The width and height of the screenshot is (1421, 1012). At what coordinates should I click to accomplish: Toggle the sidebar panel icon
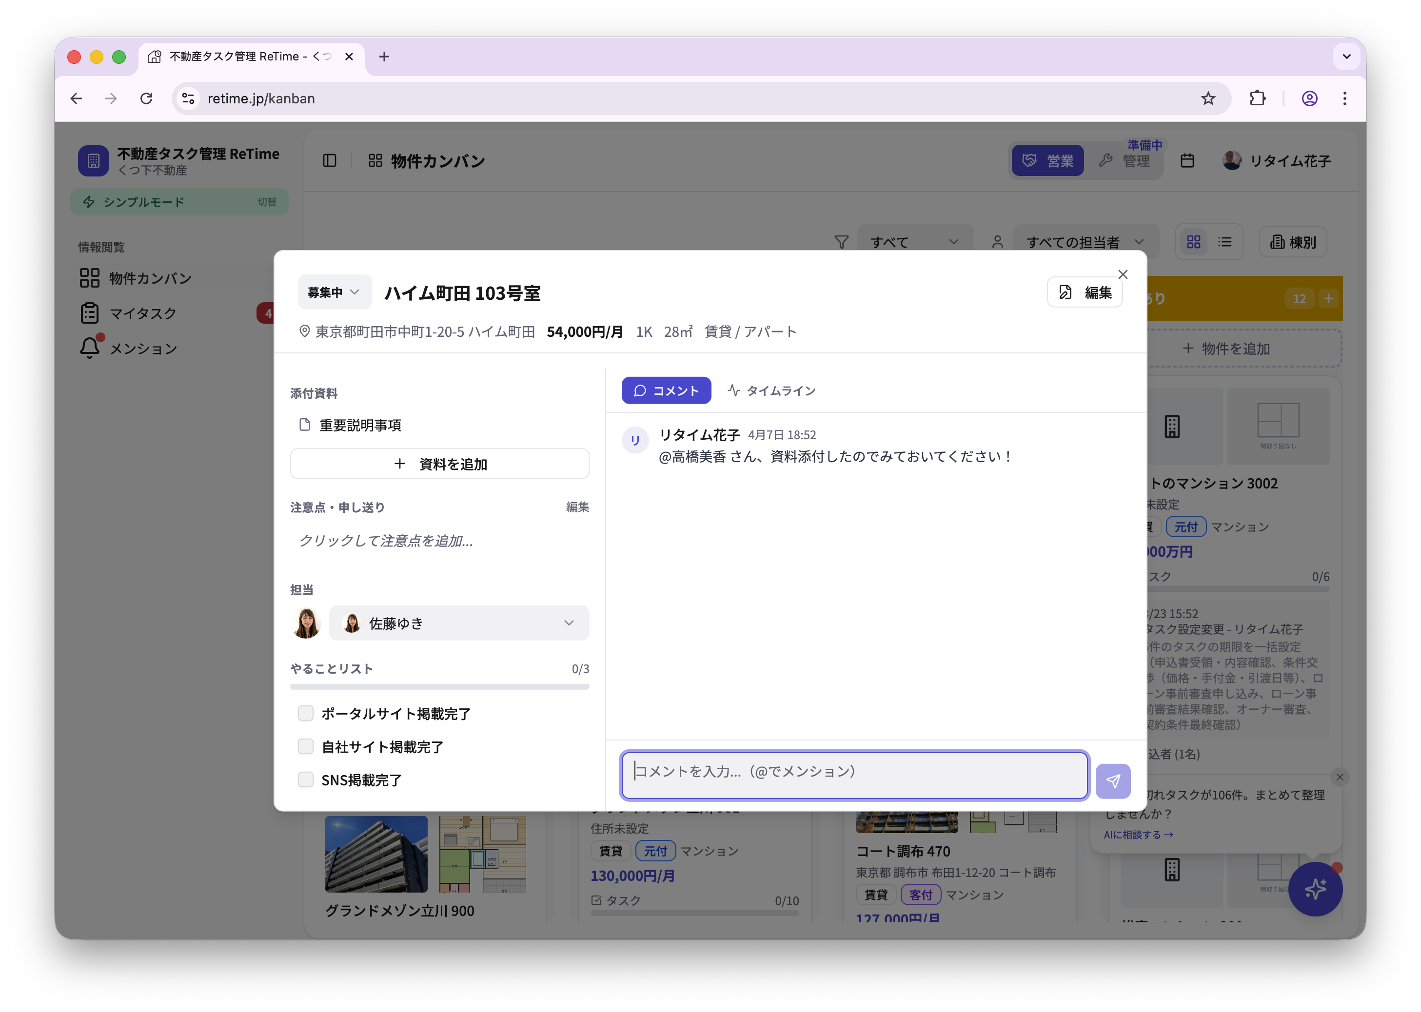[330, 161]
